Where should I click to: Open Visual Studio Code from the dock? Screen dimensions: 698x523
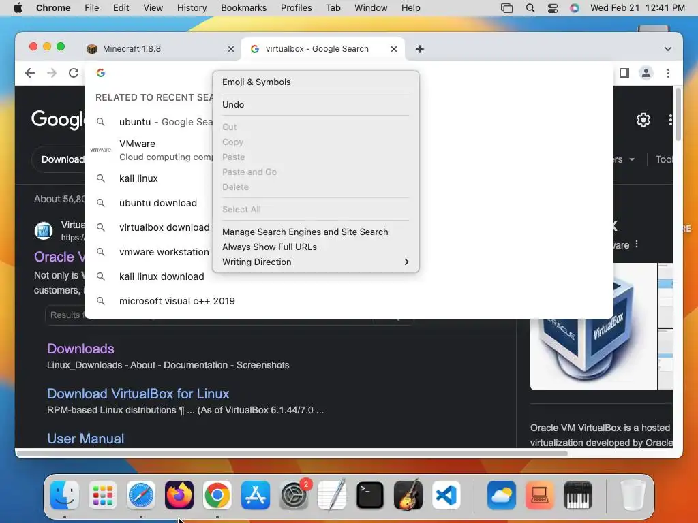click(x=446, y=494)
